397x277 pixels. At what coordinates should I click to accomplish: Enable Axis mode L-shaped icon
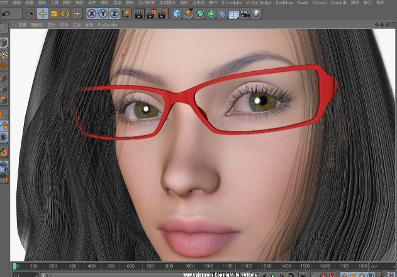pos(4,115)
